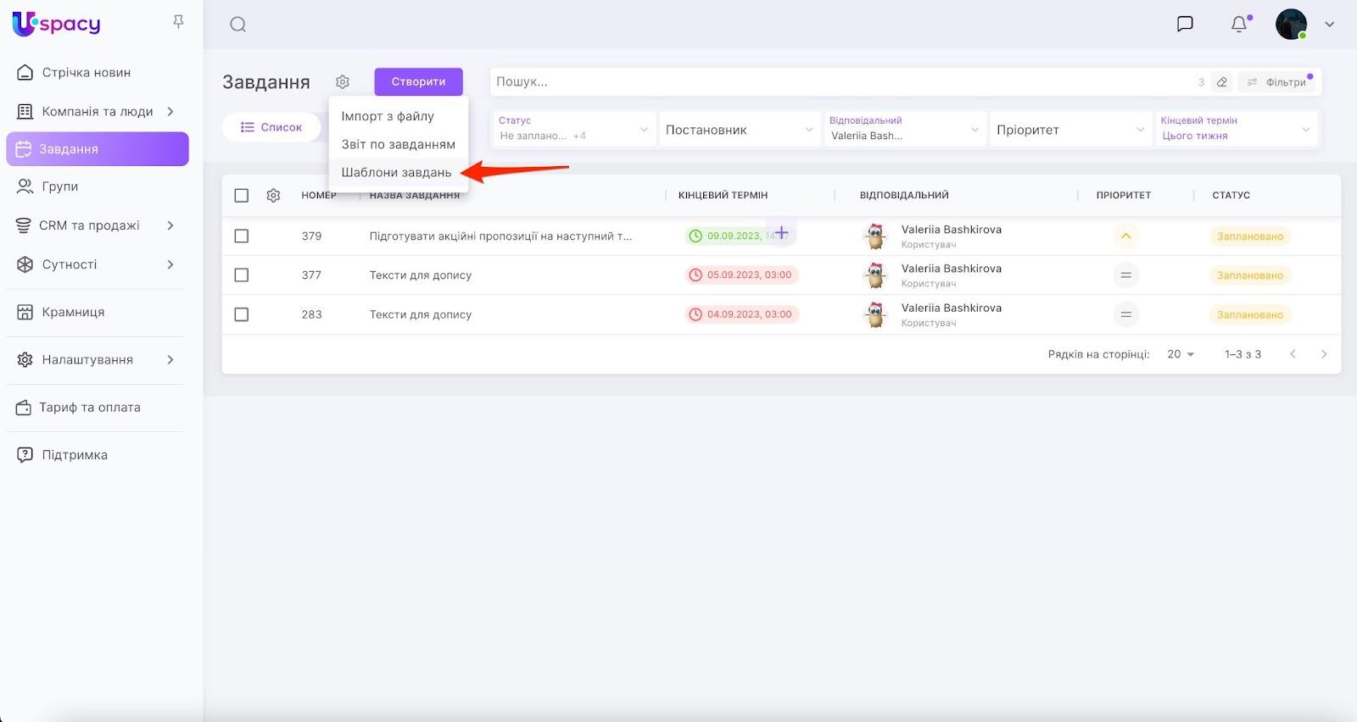Click the pin sidebar icon

tap(178, 22)
